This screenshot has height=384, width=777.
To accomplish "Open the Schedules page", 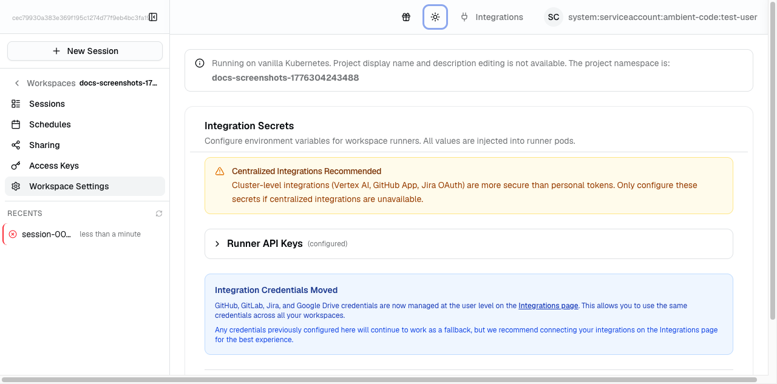I will click(50, 124).
